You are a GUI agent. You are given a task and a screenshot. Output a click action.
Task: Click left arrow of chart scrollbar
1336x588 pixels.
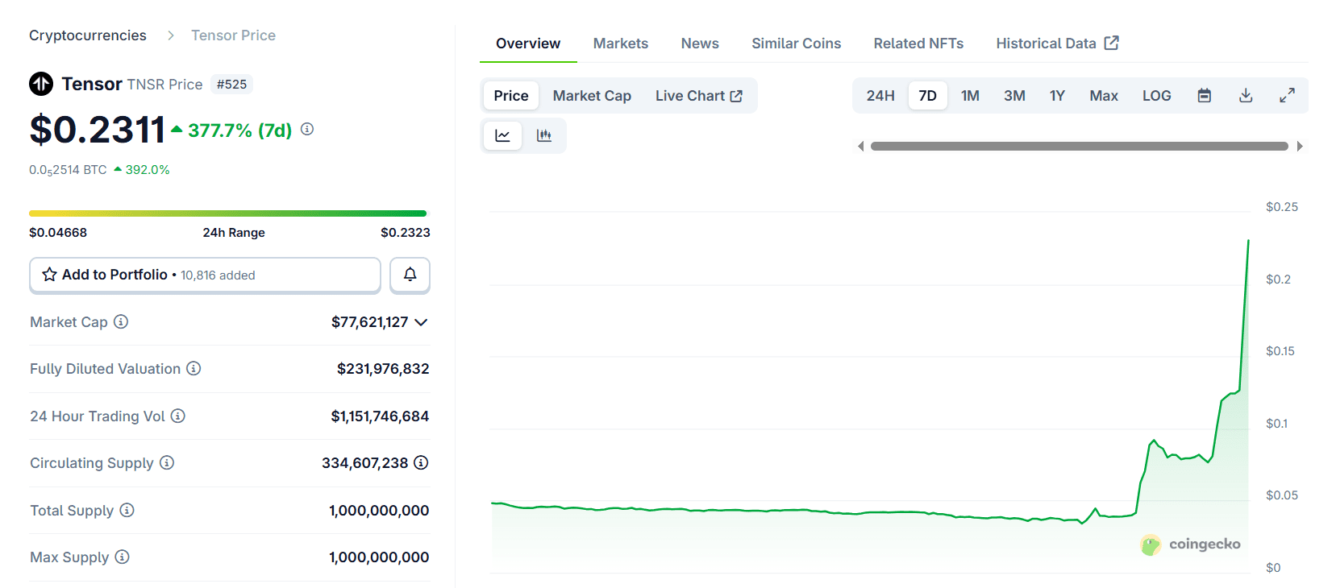[x=860, y=147]
